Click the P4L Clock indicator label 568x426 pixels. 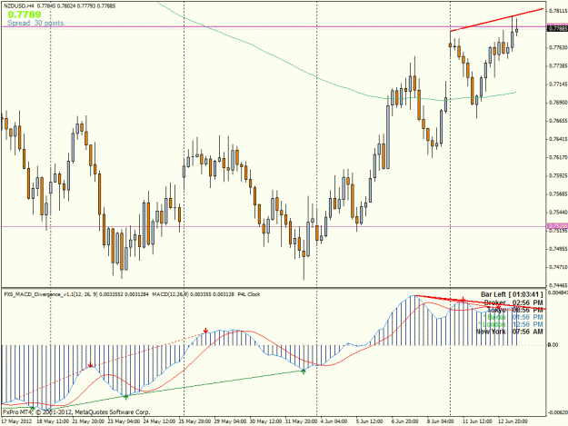click(x=249, y=294)
